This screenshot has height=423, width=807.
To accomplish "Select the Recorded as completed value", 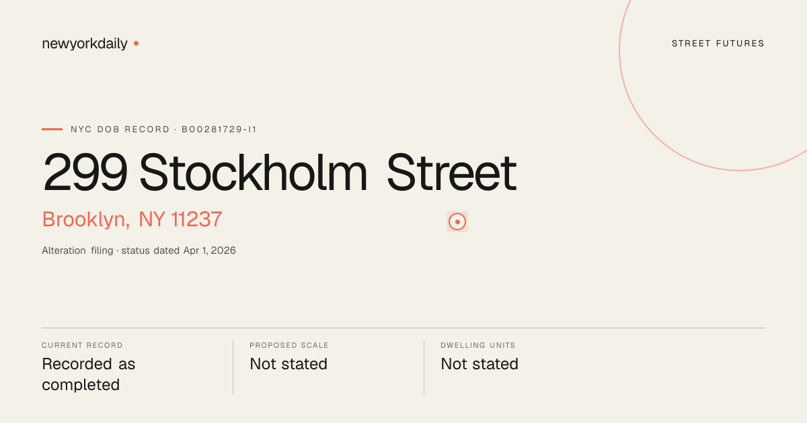I will [89, 374].
